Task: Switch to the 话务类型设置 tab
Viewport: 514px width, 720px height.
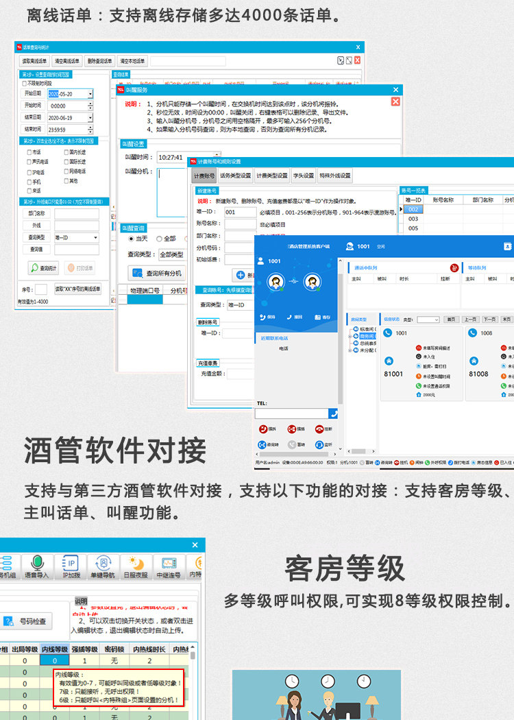Action: [x=235, y=176]
